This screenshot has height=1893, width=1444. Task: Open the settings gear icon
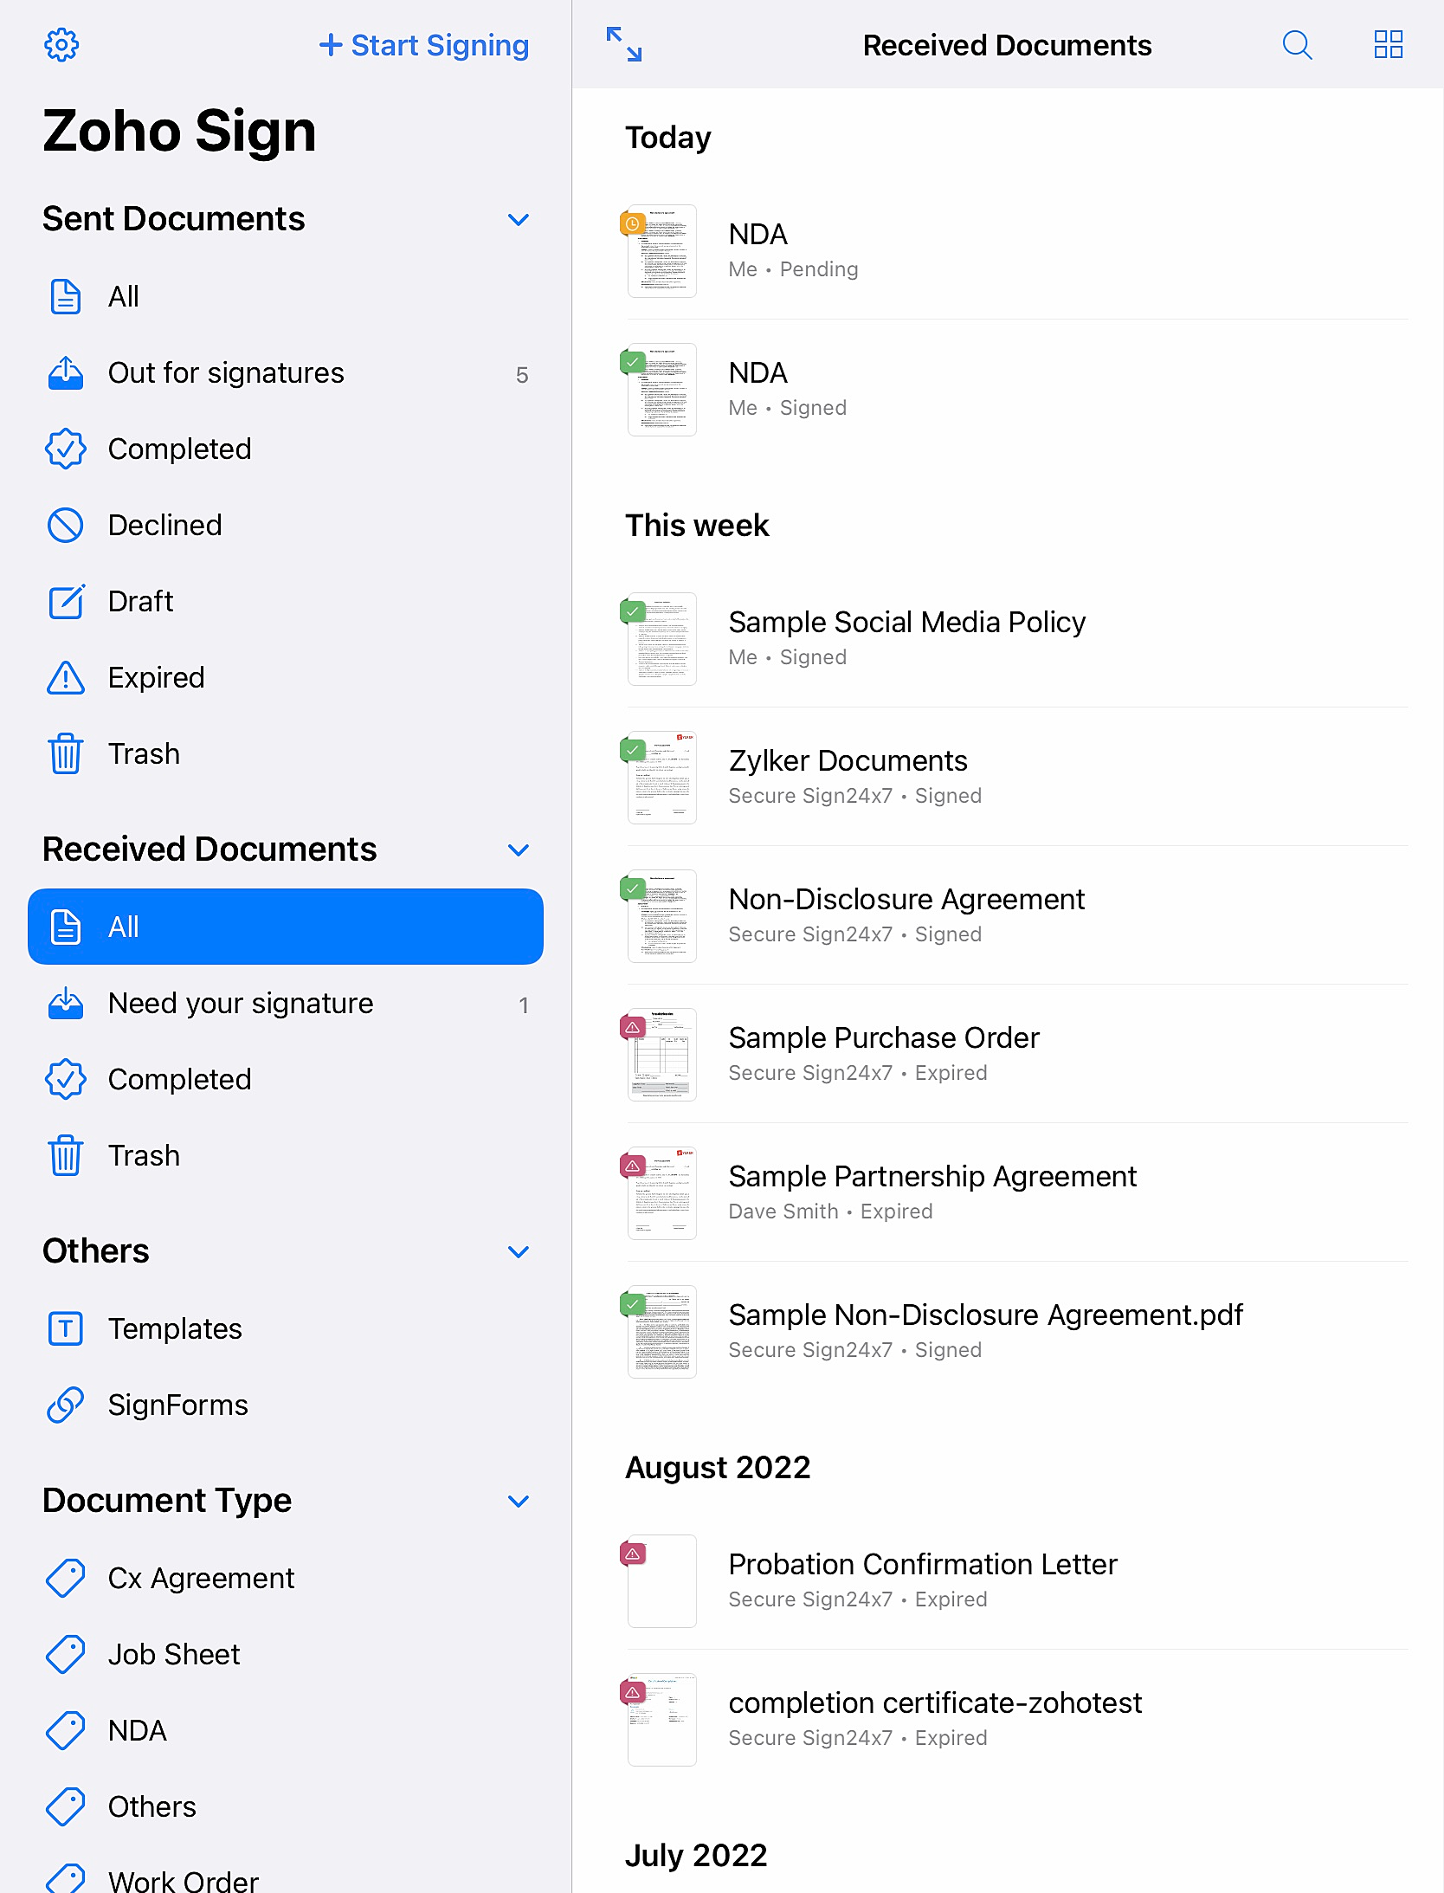click(61, 45)
